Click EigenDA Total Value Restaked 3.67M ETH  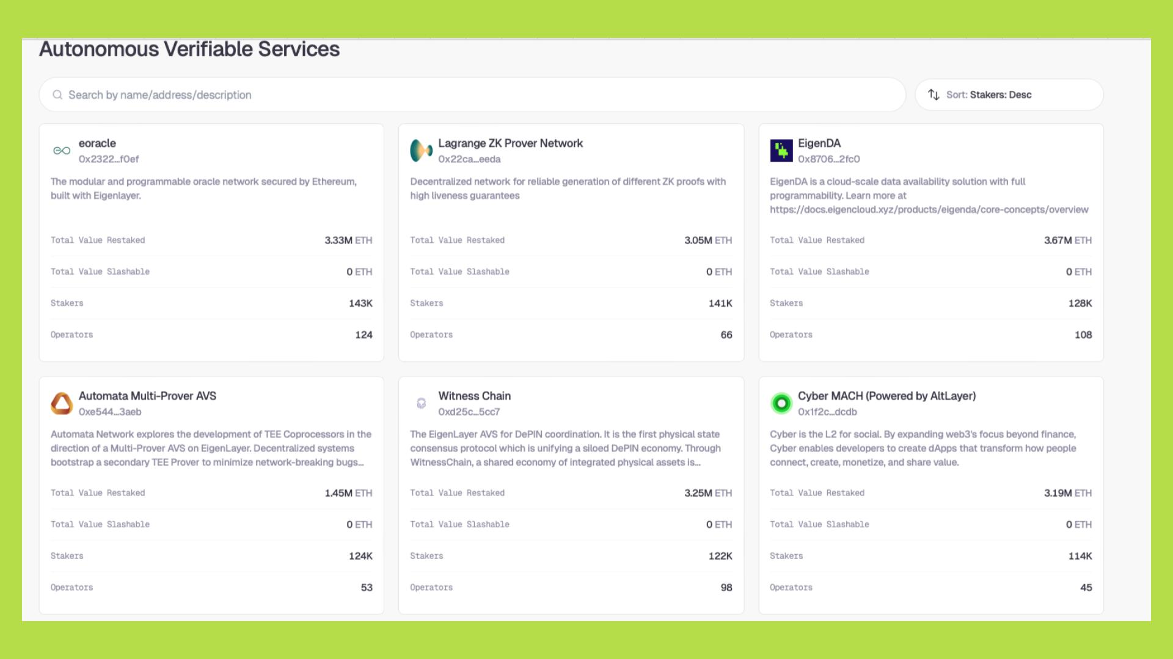pyautogui.click(x=1067, y=240)
